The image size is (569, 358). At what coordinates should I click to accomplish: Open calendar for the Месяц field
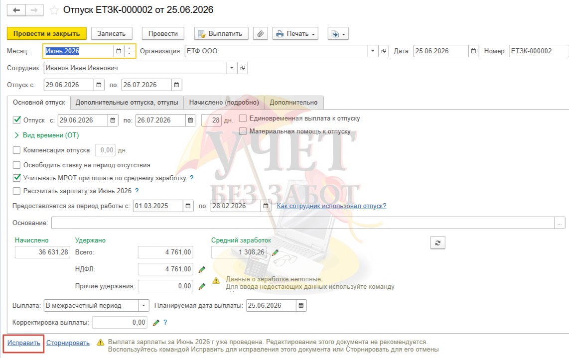[119, 51]
